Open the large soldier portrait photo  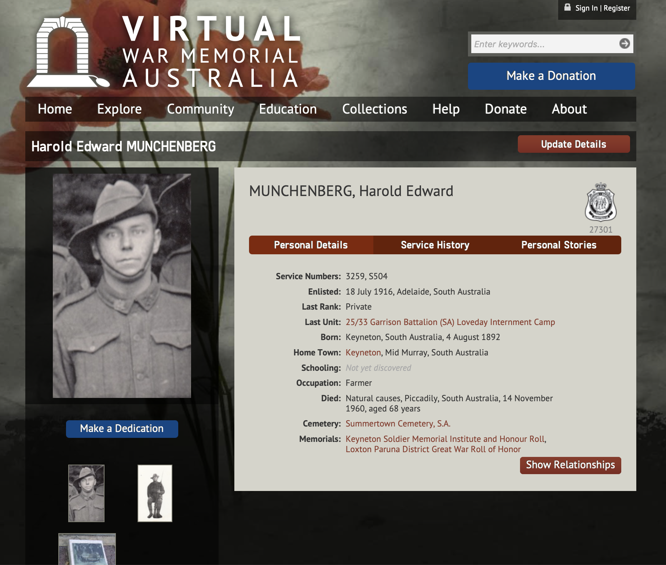(x=122, y=286)
